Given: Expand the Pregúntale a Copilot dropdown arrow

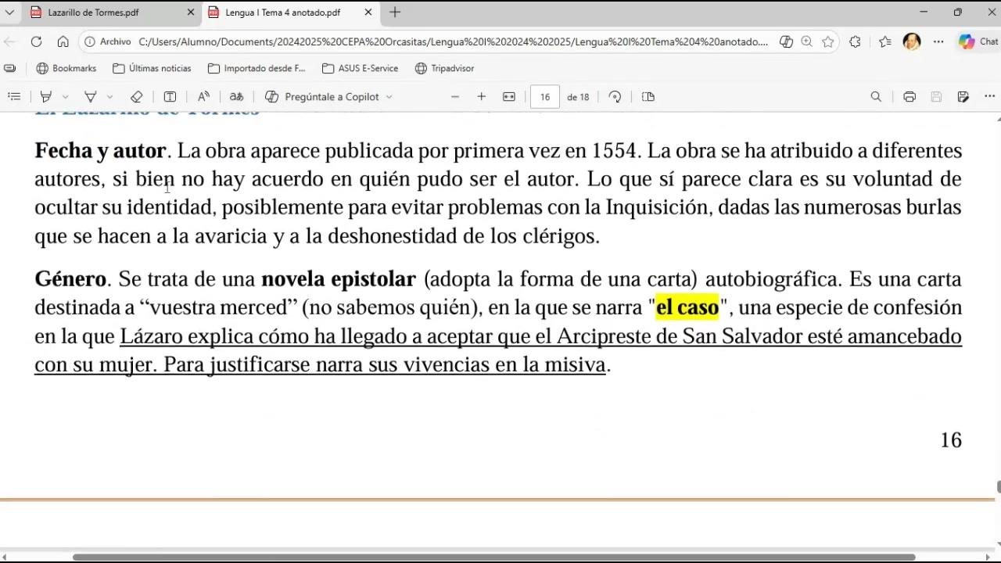Looking at the screenshot, I should point(389,97).
